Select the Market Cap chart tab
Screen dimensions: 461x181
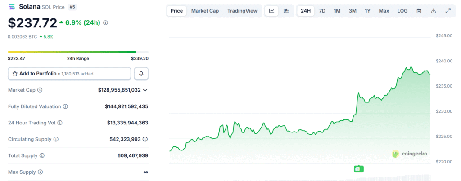coord(205,11)
